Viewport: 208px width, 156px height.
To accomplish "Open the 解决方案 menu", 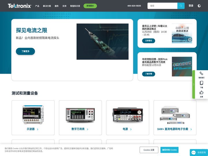I will [47, 6].
